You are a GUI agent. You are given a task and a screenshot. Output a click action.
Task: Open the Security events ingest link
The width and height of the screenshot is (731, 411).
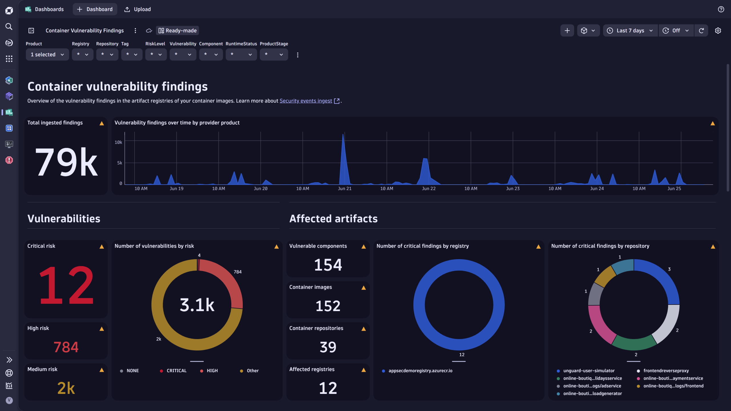pos(306,101)
